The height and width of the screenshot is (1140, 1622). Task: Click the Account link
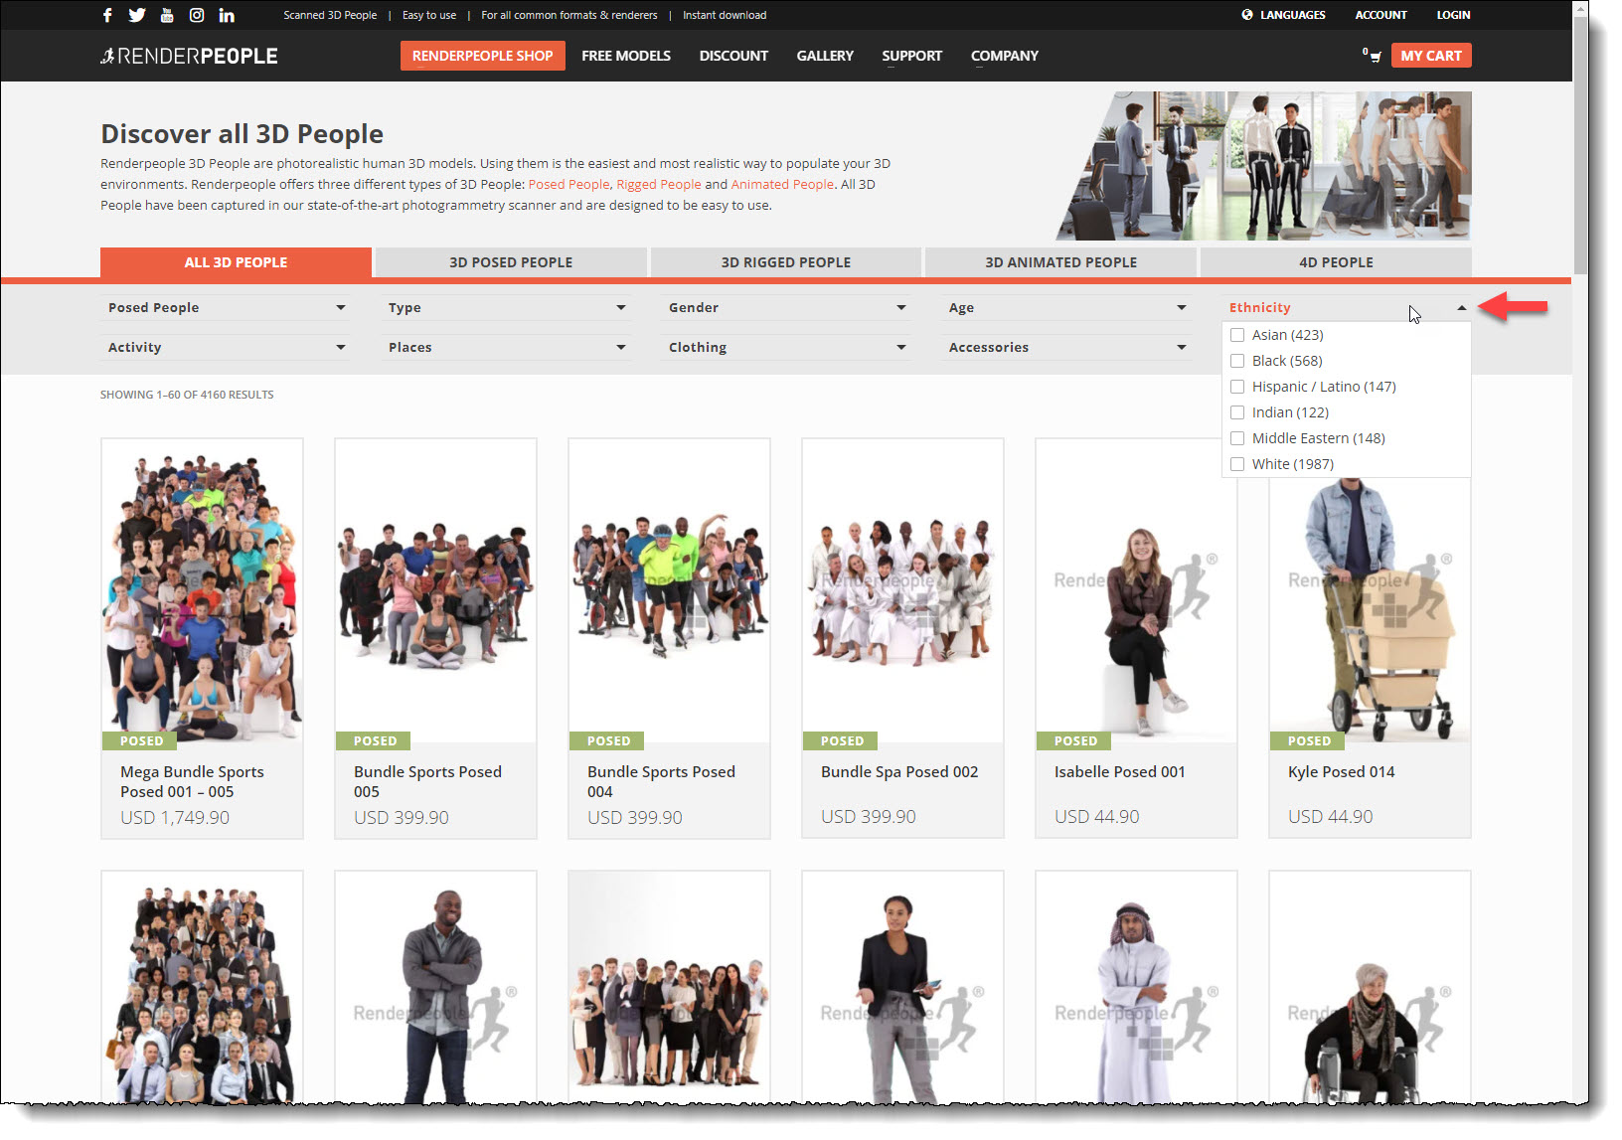[1380, 15]
